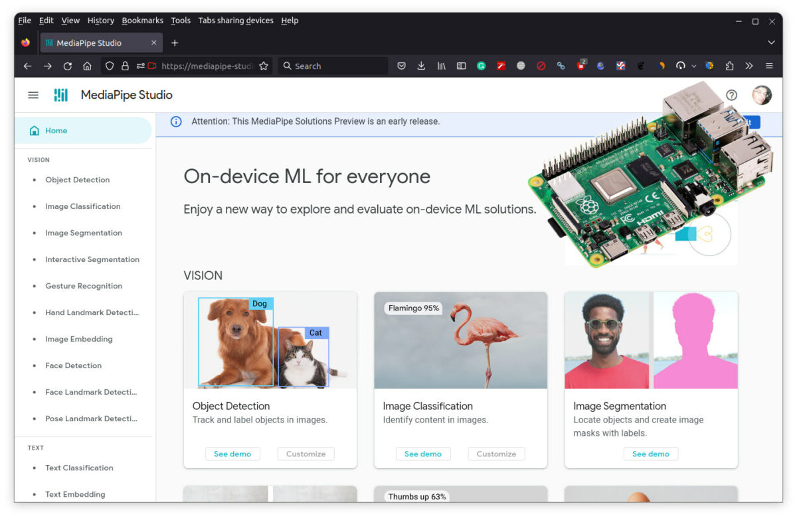Open the MediaPipe Studio navigation menu
Viewport: 797px width, 518px height.
pos(33,95)
